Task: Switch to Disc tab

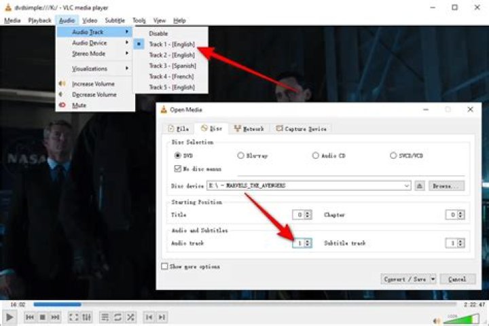Action: tap(211, 128)
